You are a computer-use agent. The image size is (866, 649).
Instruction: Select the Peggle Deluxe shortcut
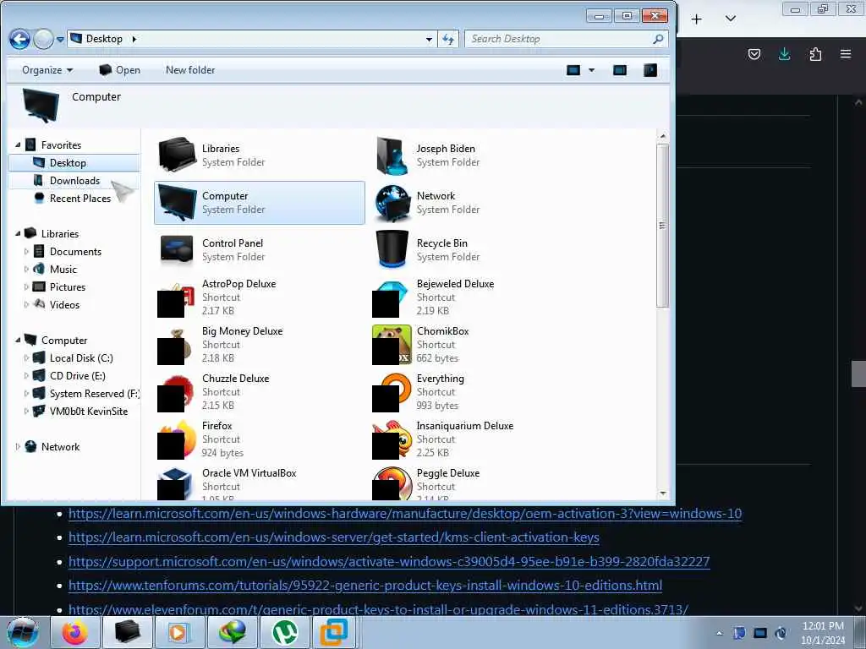tap(474, 483)
